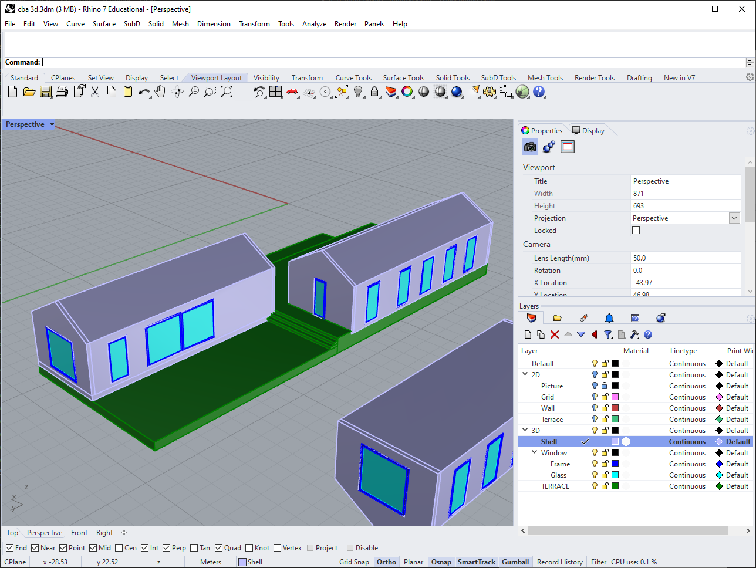The height and width of the screenshot is (568, 756).
Task: Click the Undo arrow icon
Action: pos(143,92)
